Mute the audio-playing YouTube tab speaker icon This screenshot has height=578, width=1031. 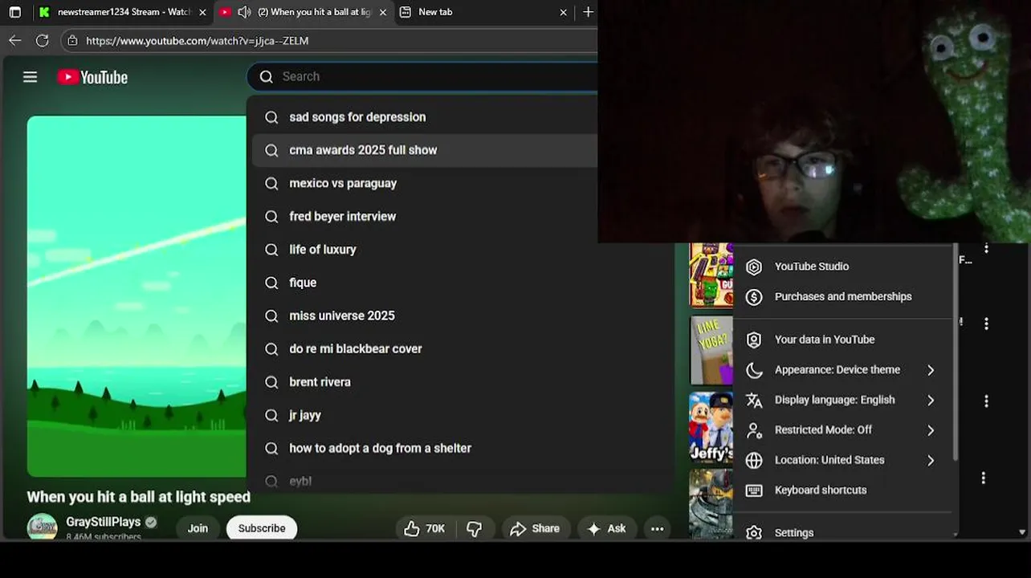click(244, 12)
